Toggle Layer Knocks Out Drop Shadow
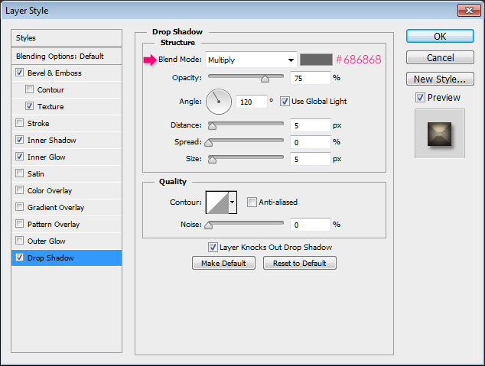The image size is (485, 366). pos(213,247)
